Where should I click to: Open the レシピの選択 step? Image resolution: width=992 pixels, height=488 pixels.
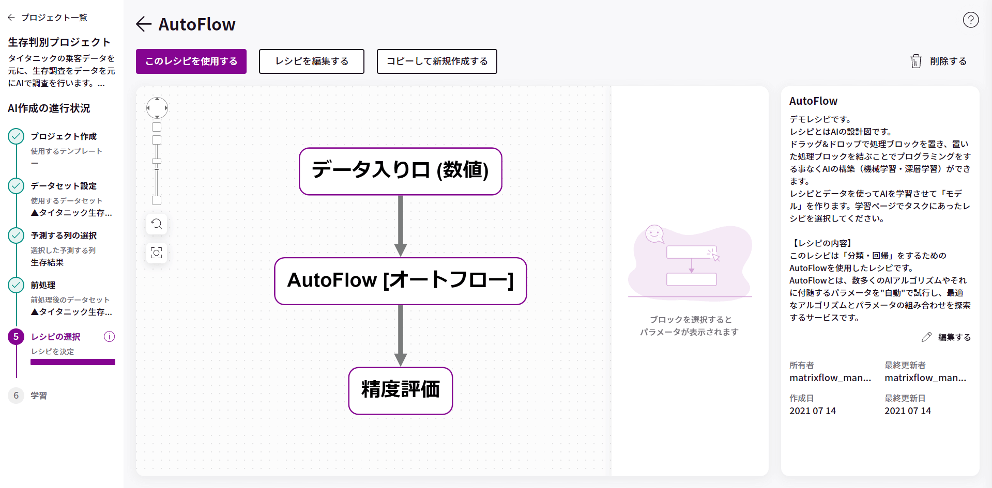(56, 337)
